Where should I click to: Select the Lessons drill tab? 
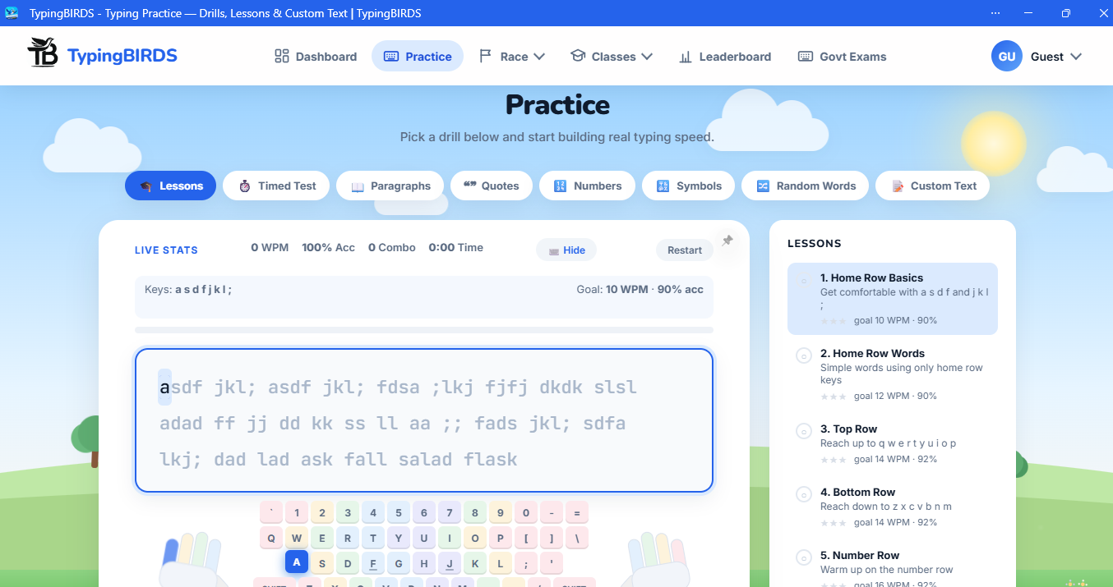(x=170, y=186)
